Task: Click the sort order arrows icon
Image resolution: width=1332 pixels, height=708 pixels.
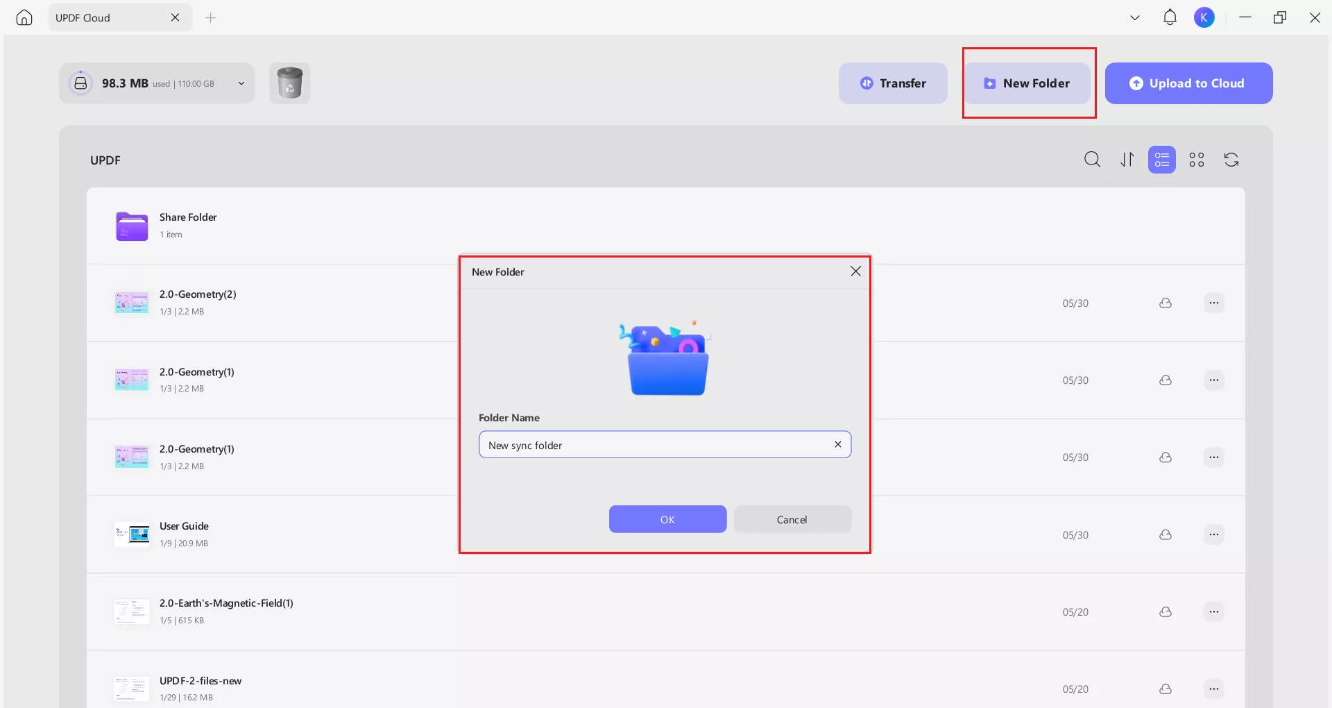Action: click(1127, 160)
